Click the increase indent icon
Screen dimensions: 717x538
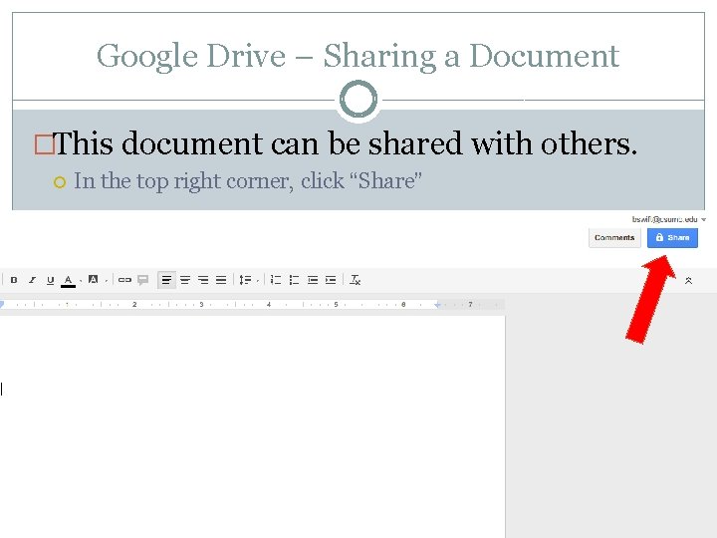[x=331, y=280]
